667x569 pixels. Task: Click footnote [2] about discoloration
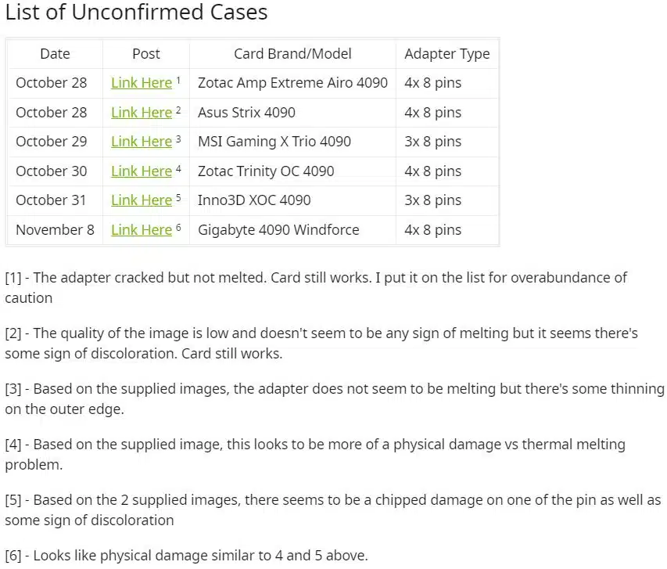321,344
